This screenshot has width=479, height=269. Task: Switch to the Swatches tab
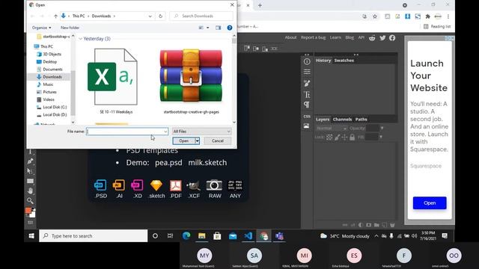point(344,61)
